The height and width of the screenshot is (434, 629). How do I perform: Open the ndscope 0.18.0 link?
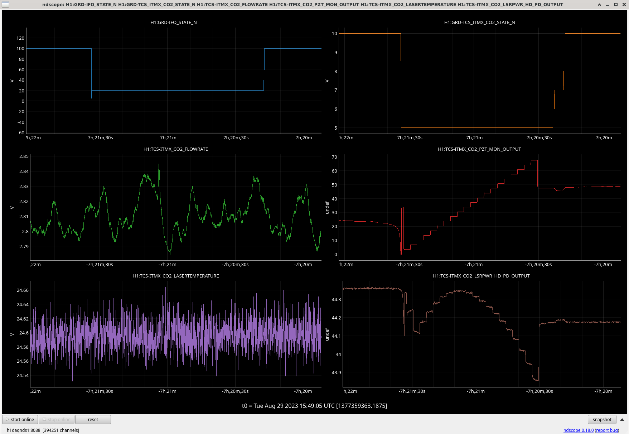tap(578, 430)
